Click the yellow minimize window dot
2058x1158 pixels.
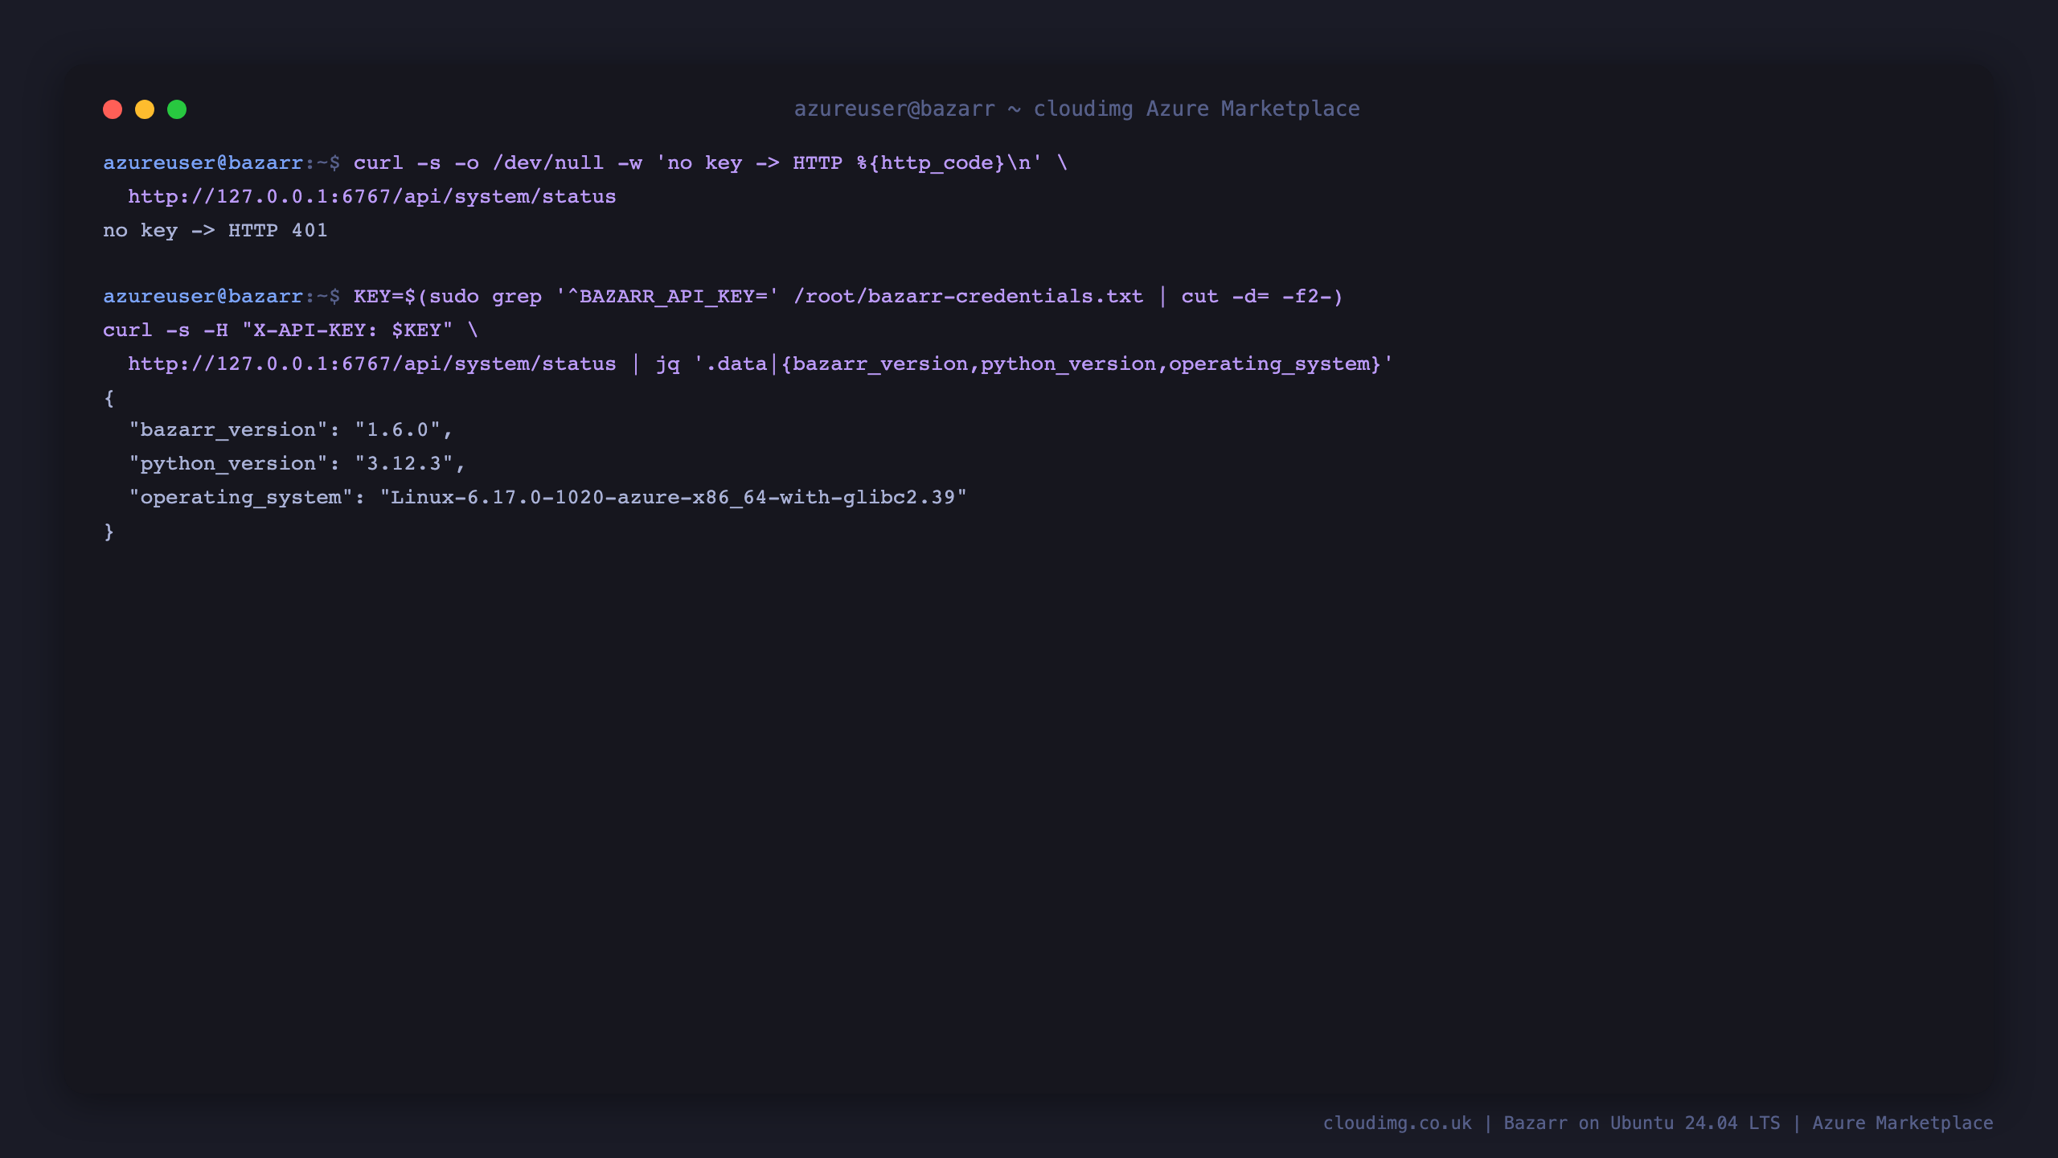pos(145,109)
